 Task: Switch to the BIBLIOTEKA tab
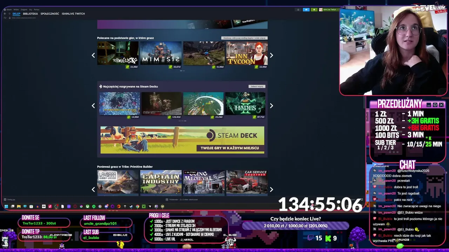(x=31, y=14)
